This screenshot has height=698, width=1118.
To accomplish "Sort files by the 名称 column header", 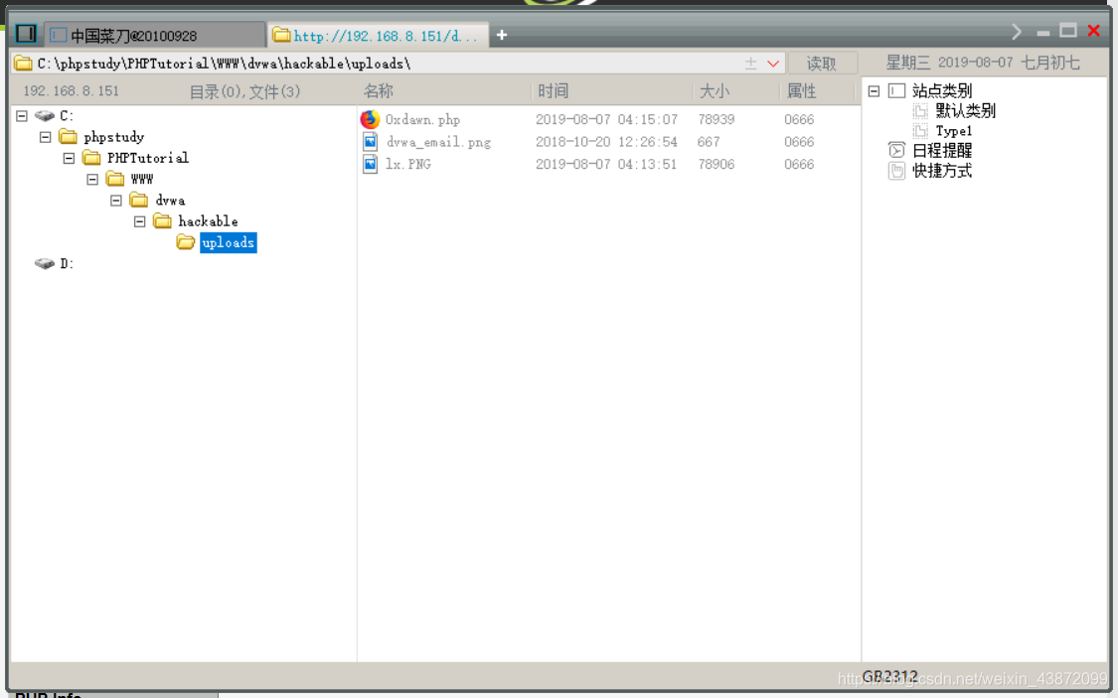I will [378, 91].
